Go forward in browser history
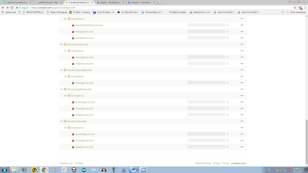This screenshot has width=308, height=173. [7, 8]
